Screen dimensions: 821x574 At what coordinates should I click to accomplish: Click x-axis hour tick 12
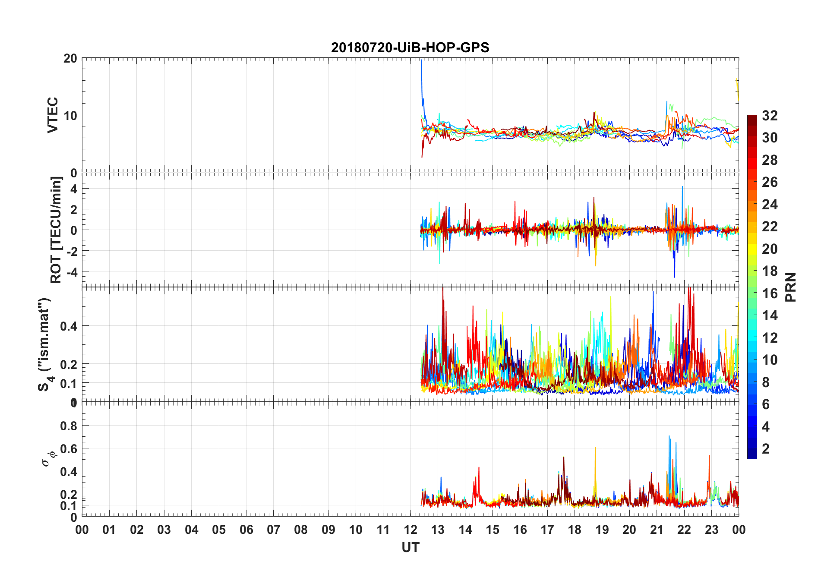(410, 530)
